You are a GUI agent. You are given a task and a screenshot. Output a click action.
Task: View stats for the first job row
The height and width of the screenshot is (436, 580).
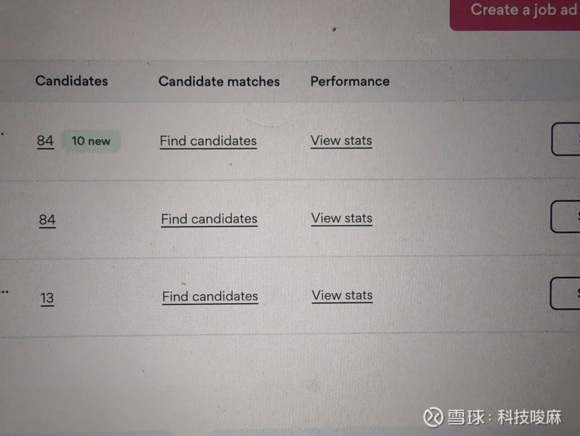pyautogui.click(x=341, y=141)
